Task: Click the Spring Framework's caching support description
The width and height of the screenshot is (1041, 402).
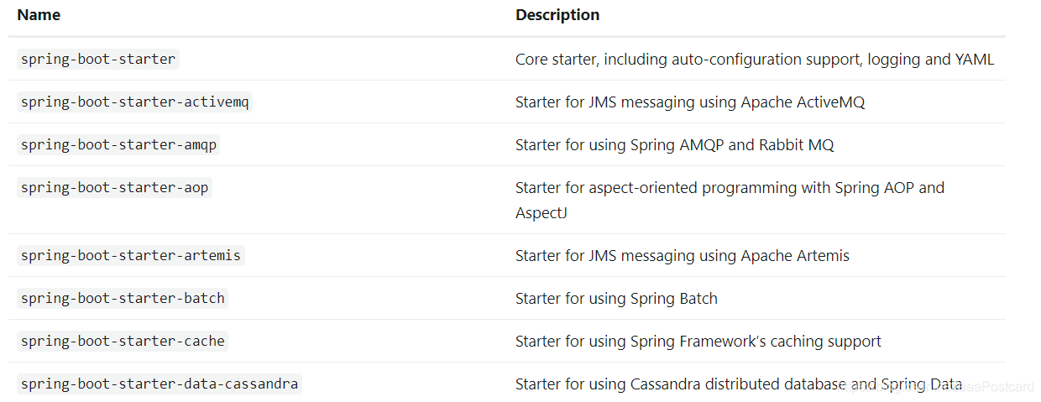Action: click(x=698, y=342)
